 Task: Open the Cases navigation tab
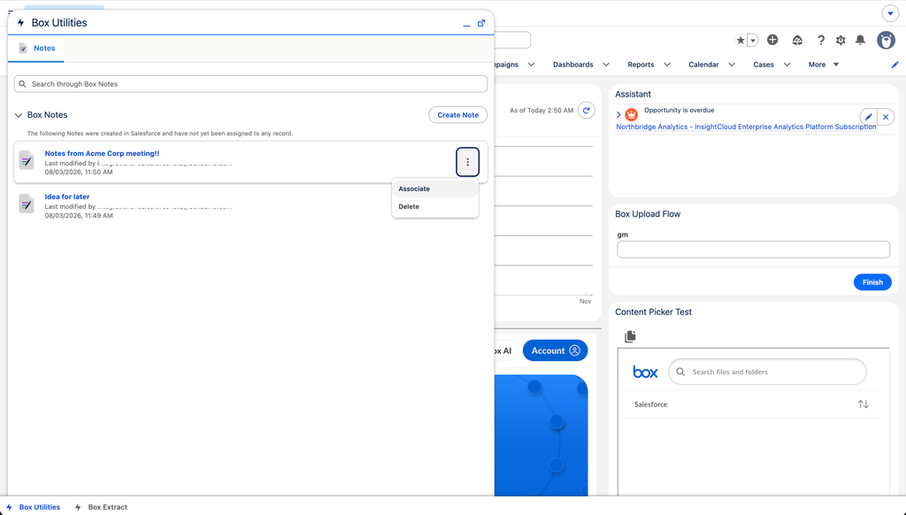coord(764,65)
